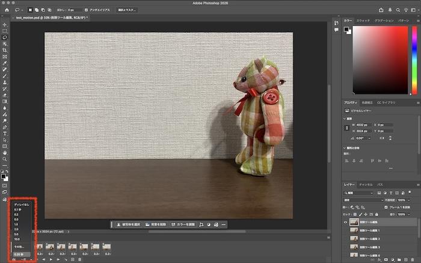Open the layer opacity 100% dropdown
Image resolution: width=421 pixels, height=263 pixels.
(x=409, y=200)
